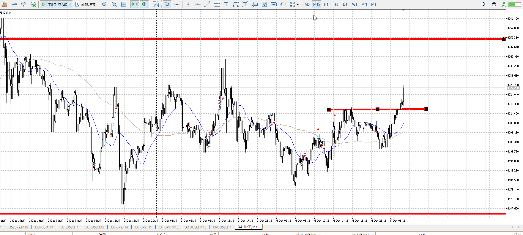Select the crosshair cursor tool
523x235 pixels.
(177, 4)
